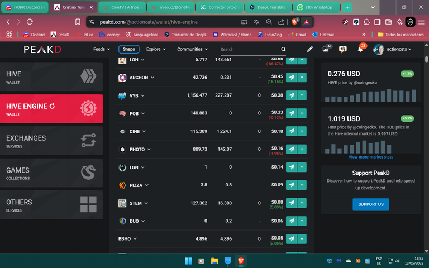The height and width of the screenshot is (268, 429).
Task: Click Brave browser taskbar icon
Action: (x=241, y=261)
